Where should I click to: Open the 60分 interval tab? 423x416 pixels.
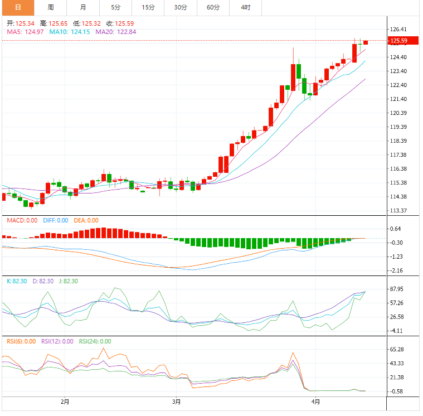pyautogui.click(x=213, y=7)
